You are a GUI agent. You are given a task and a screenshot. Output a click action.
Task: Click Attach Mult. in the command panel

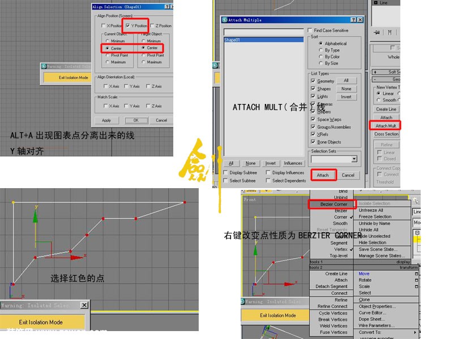pyautogui.click(x=386, y=125)
